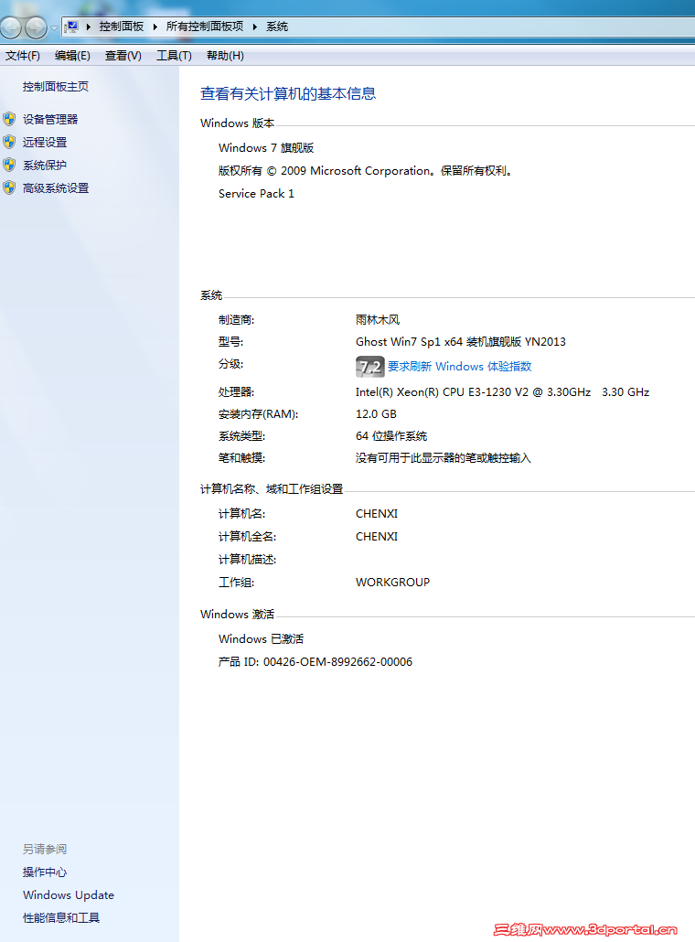Click the copyright 2009 Microsoft Corporation line
This screenshot has height=942, width=695.
[x=367, y=171]
